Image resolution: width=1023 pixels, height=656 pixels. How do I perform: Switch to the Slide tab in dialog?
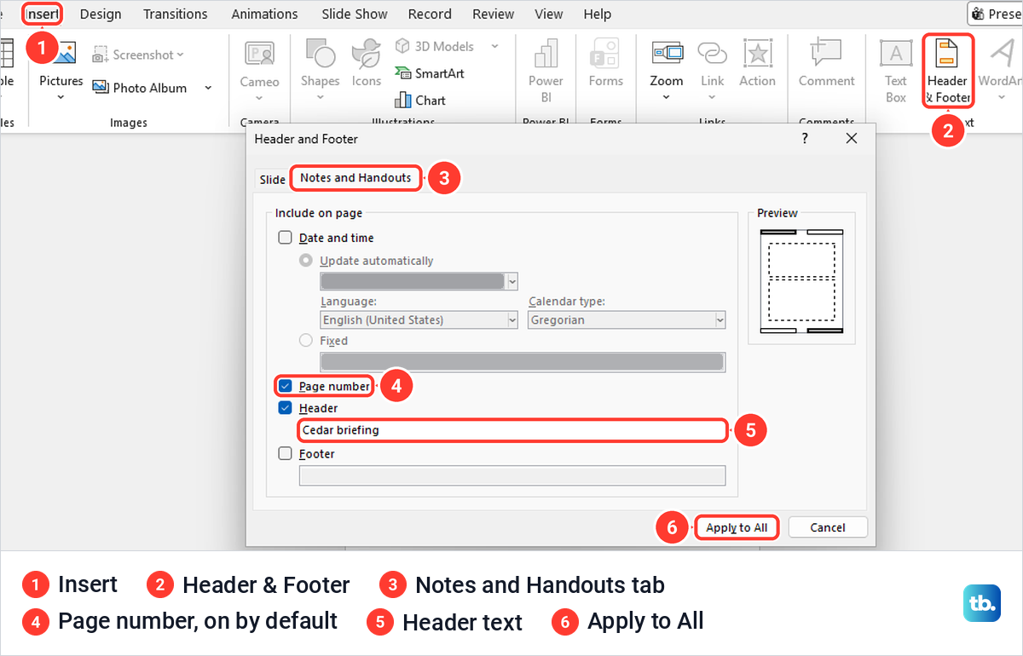pos(273,180)
